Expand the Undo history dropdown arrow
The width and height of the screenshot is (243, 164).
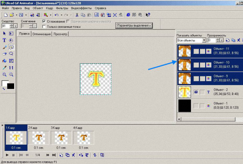61,15
